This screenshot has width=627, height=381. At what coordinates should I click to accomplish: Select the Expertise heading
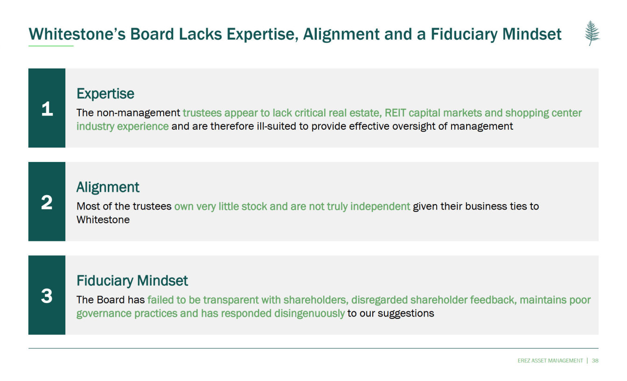(x=105, y=94)
